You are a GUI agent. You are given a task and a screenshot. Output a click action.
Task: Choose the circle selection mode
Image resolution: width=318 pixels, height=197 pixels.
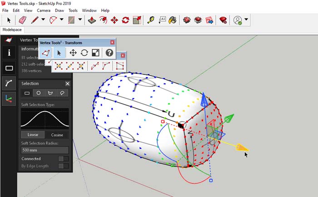[x=39, y=93]
